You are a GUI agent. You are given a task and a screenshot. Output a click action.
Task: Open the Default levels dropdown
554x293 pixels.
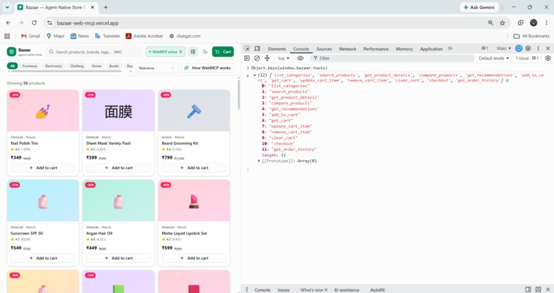coord(494,58)
